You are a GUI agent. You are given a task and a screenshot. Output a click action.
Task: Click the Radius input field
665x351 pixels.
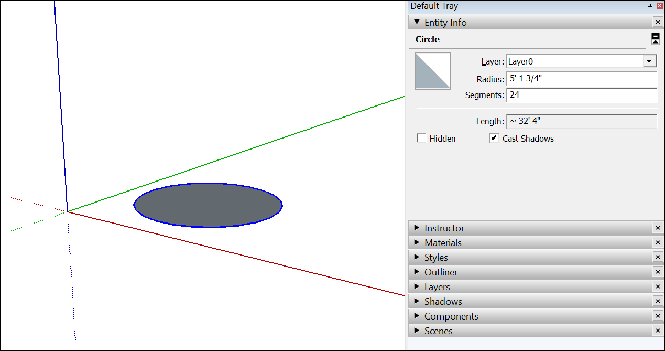tap(581, 79)
